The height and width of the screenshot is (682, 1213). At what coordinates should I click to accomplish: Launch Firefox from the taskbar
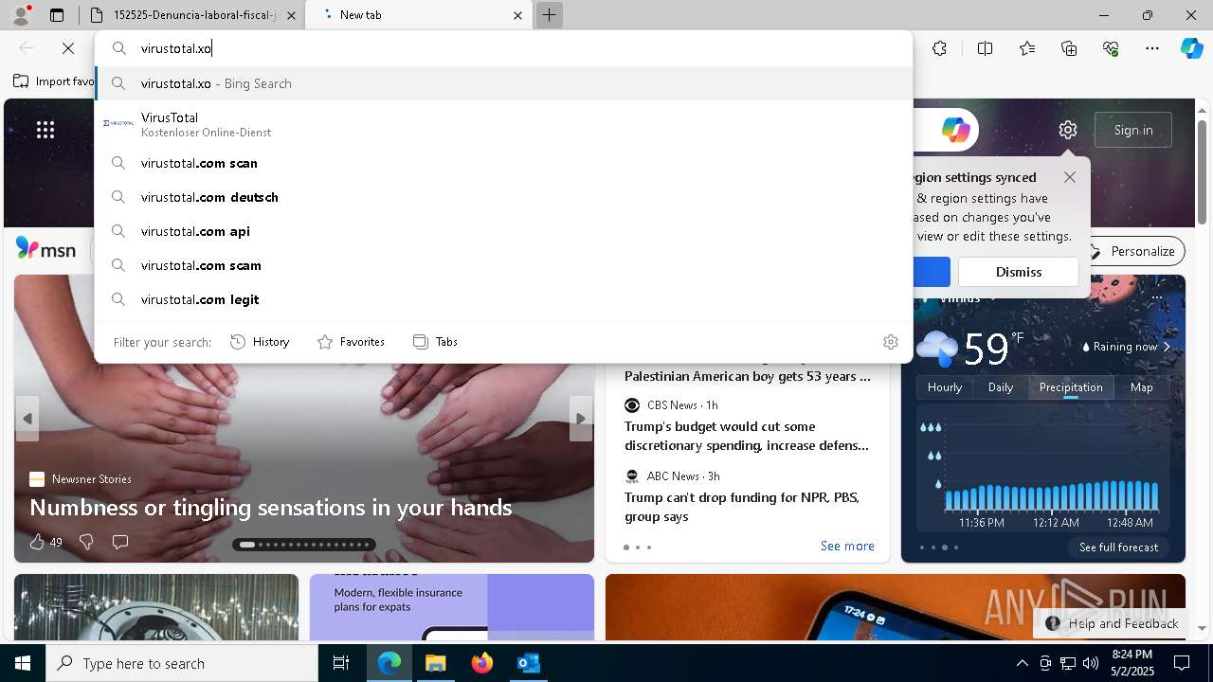481,663
